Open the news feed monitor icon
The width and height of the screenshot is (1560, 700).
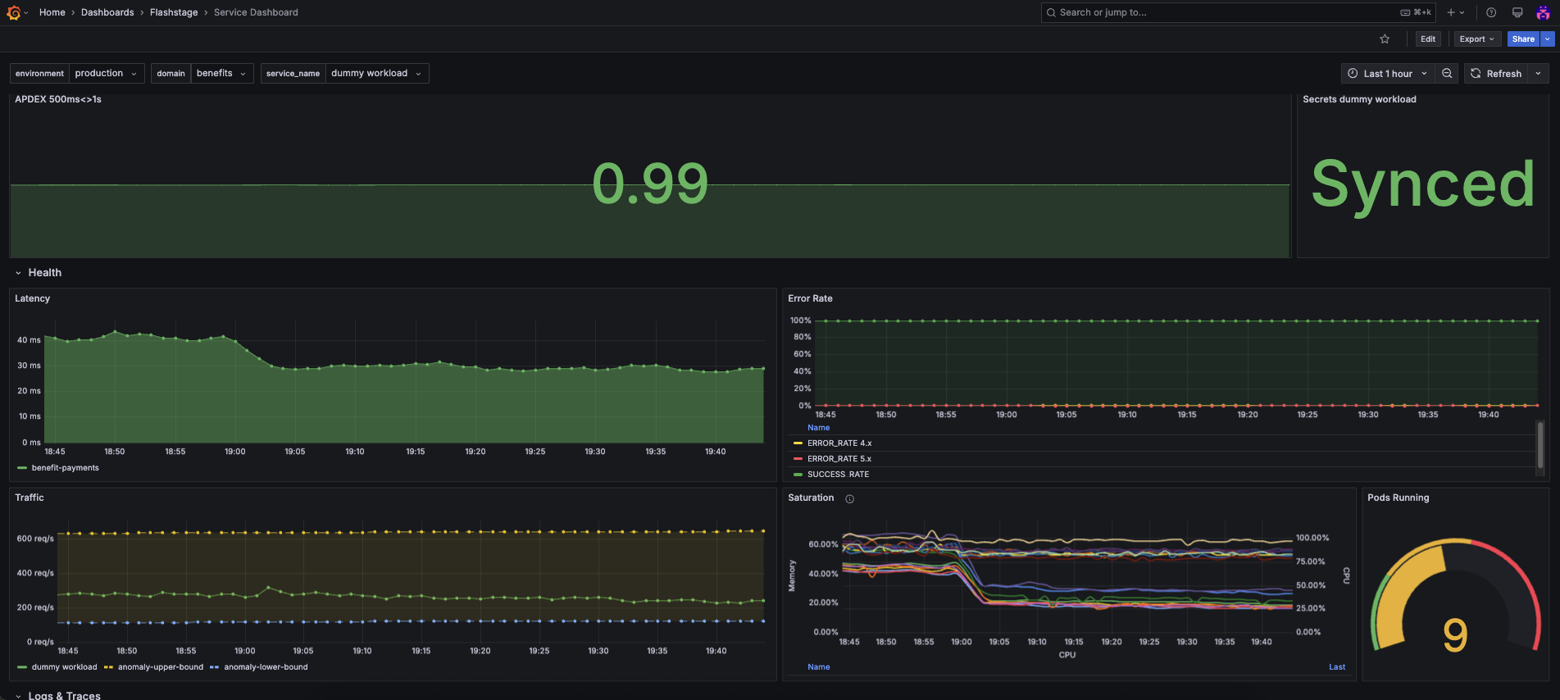coord(1517,12)
